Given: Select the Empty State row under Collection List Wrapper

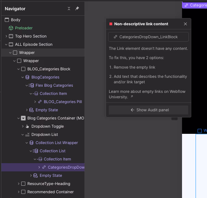Looking at the screenshot, I should pyautogui.click(x=43, y=175).
